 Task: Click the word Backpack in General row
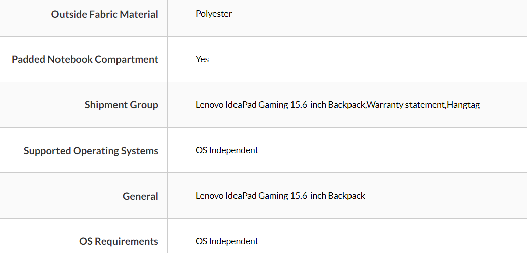click(x=347, y=196)
